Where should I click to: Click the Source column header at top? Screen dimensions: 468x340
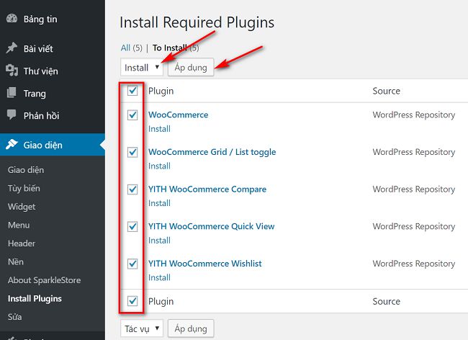click(x=386, y=91)
